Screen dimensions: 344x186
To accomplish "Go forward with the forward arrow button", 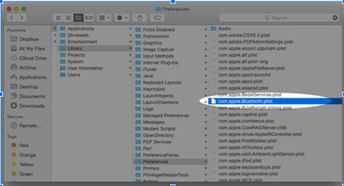I will click(22, 18).
